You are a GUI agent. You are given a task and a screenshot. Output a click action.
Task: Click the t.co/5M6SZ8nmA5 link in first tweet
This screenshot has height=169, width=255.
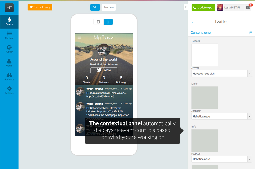(x=100, y=97)
